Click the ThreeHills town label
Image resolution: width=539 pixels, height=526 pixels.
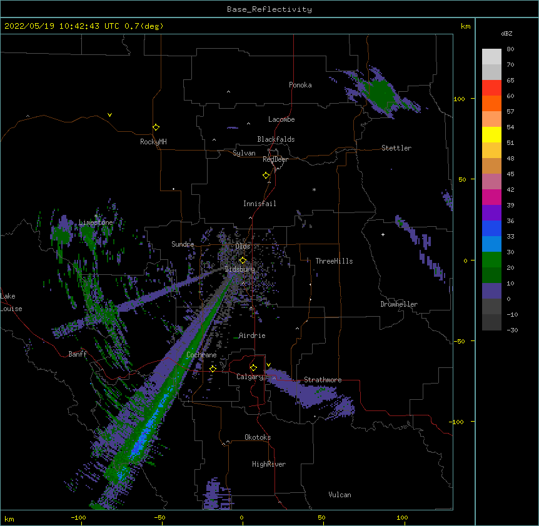click(x=334, y=261)
